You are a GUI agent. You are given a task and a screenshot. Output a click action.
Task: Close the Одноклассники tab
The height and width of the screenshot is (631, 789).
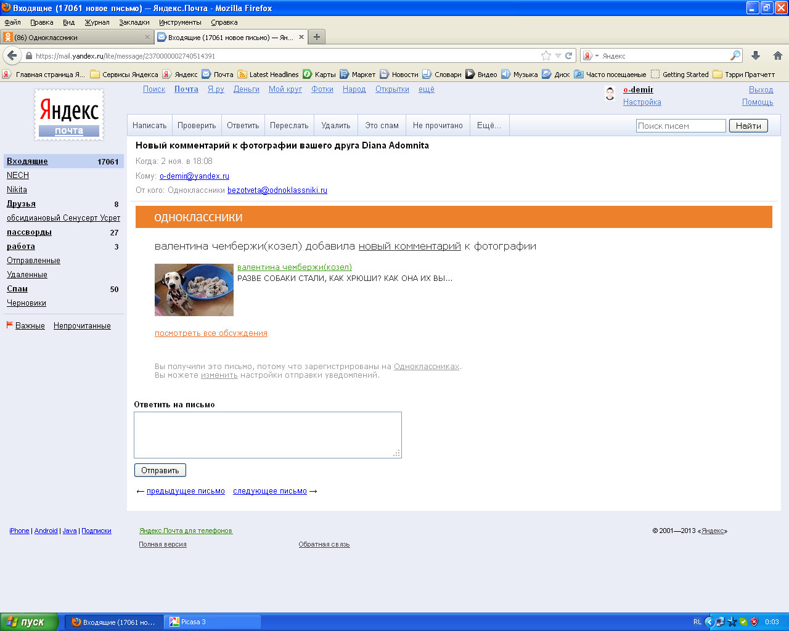(147, 37)
